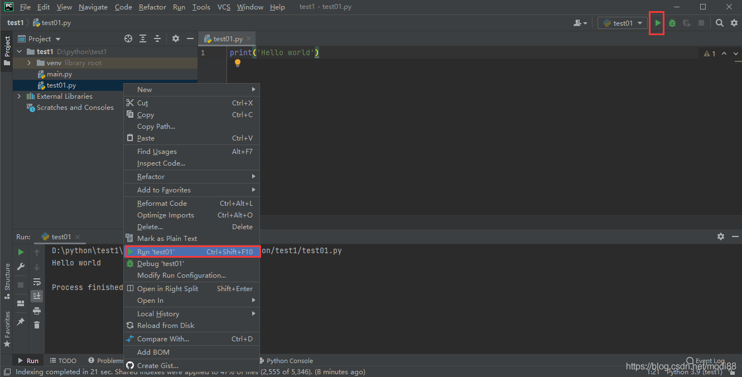742x377 pixels.
Task: Open Search Everywhere with the magnifier icon
Action: tap(719, 24)
